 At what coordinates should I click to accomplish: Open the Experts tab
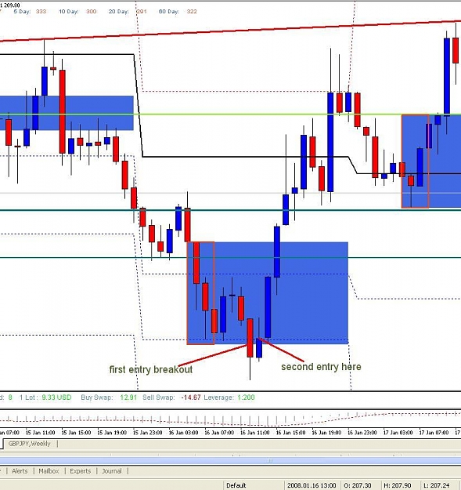click(80, 471)
